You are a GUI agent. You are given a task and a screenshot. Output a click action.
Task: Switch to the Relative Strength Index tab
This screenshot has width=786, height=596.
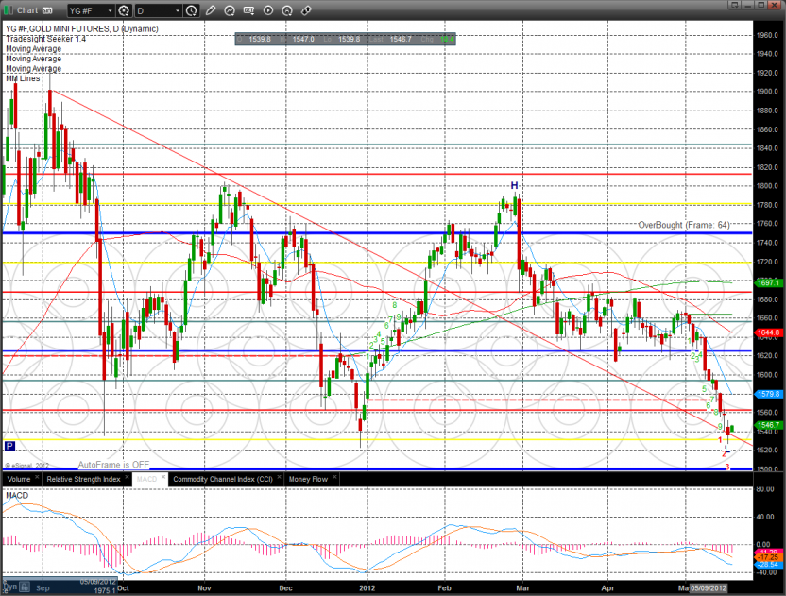(84, 479)
